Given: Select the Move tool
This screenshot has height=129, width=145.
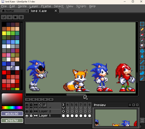Looking at the screenshot, I should tap(142, 51).
